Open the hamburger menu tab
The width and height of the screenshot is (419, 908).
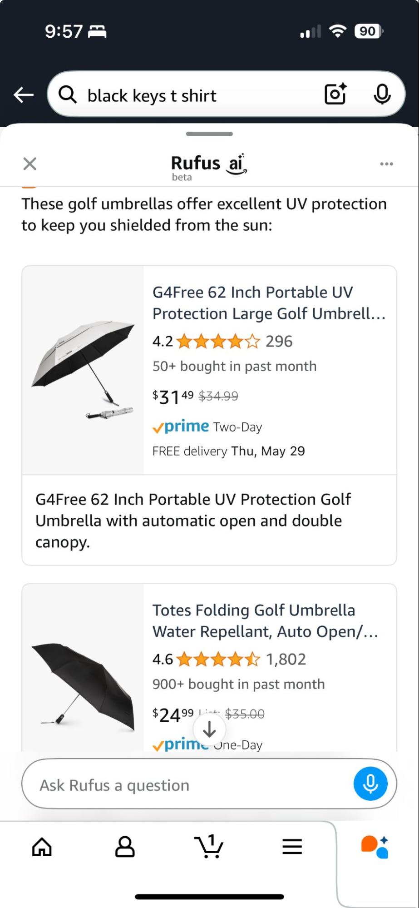292,847
